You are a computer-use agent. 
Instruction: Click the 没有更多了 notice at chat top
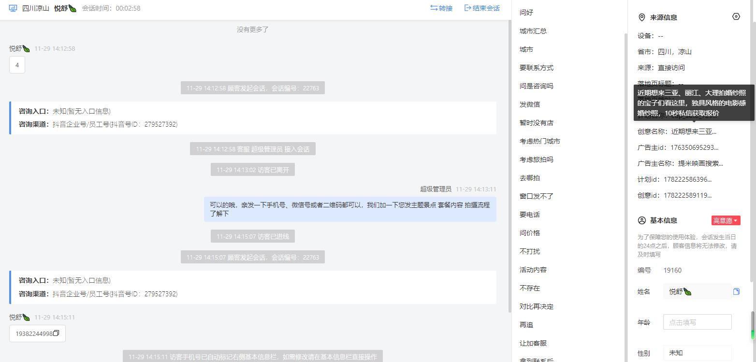pos(253,29)
